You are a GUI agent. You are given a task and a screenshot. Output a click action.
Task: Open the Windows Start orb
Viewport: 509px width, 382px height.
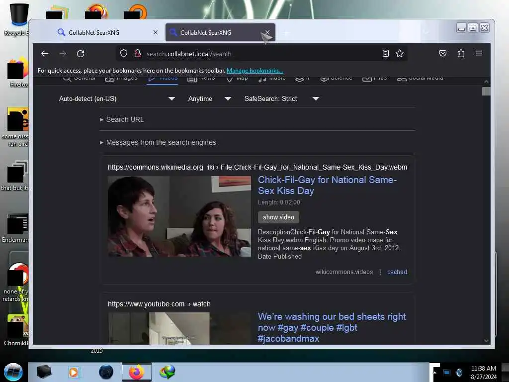click(x=13, y=372)
